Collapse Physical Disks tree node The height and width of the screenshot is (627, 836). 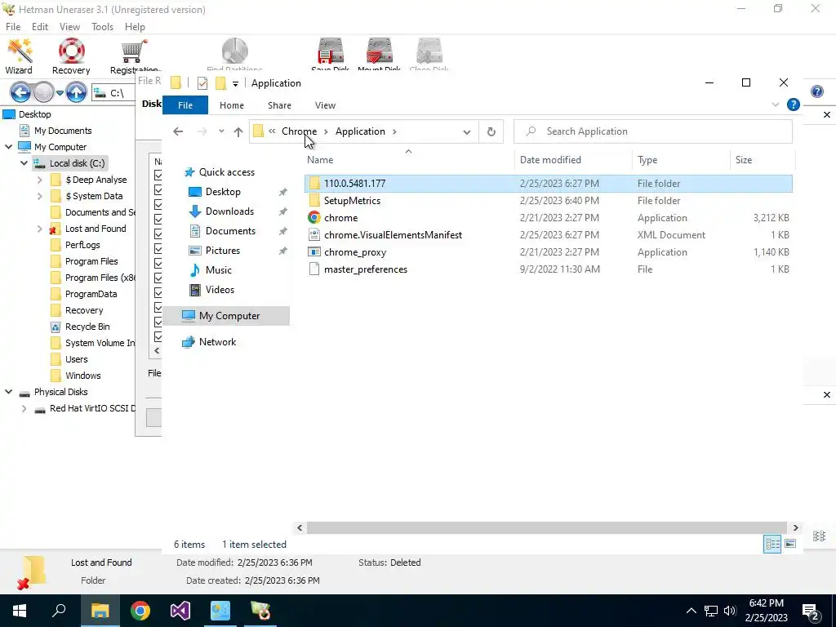point(8,392)
